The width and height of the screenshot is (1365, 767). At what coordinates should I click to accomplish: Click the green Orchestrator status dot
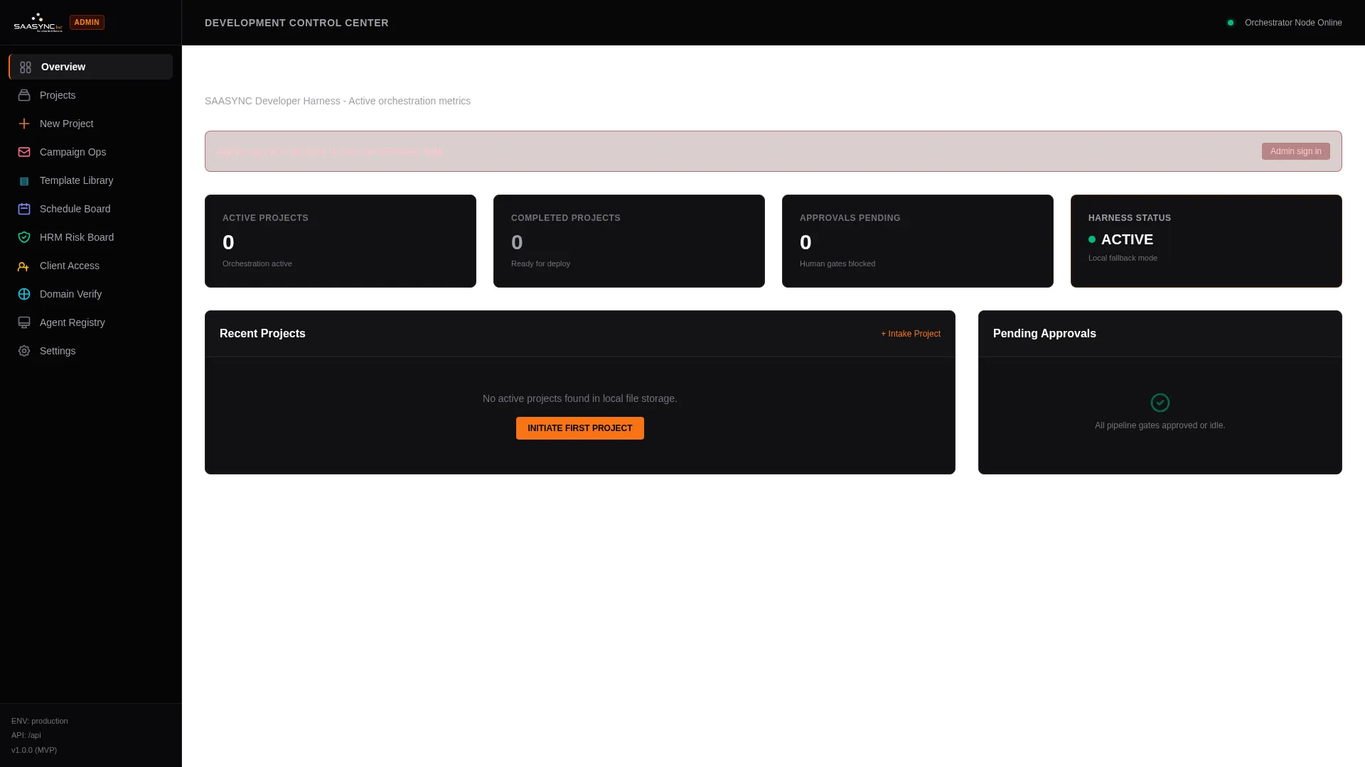(1231, 23)
